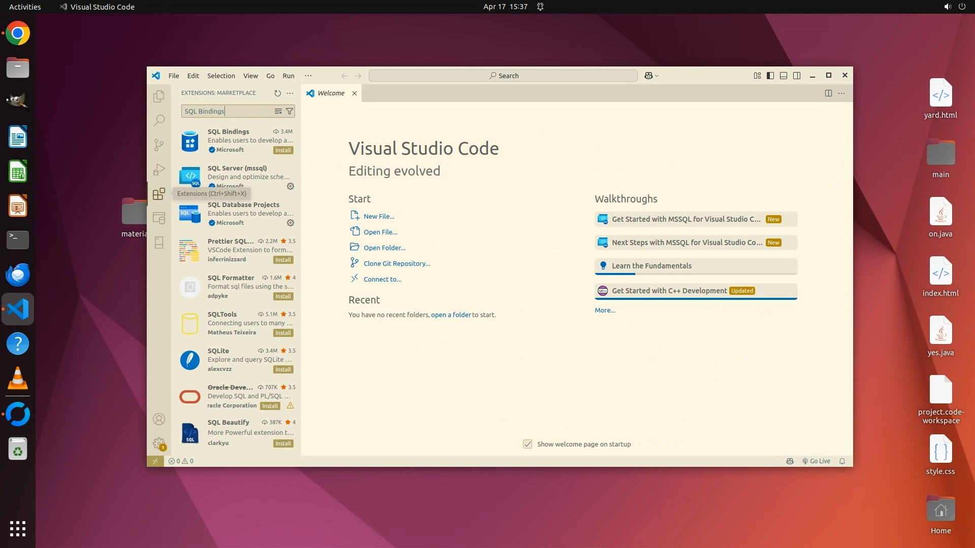Toggle Primary Side Bar layout button
This screenshot has height=548, width=975.
pyautogui.click(x=770, y=76)
